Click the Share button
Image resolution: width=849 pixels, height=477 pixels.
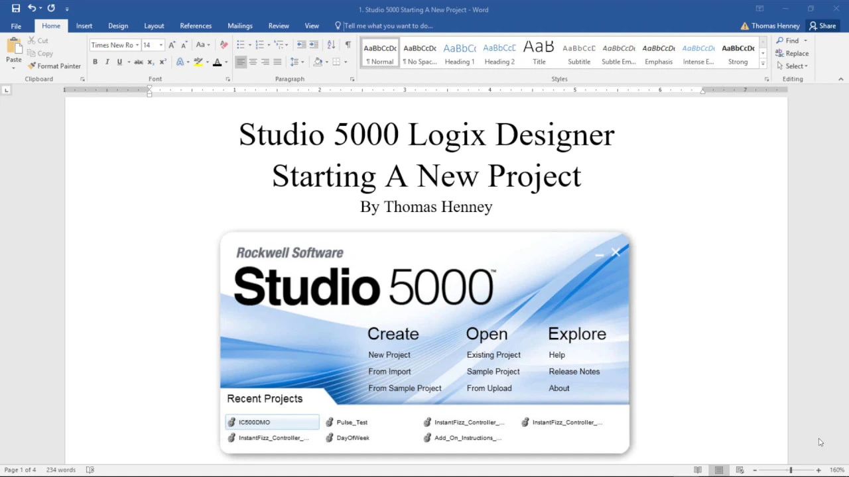[822, 26]
